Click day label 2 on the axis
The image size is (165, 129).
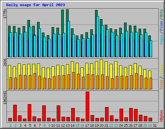[x=15, y=125]
